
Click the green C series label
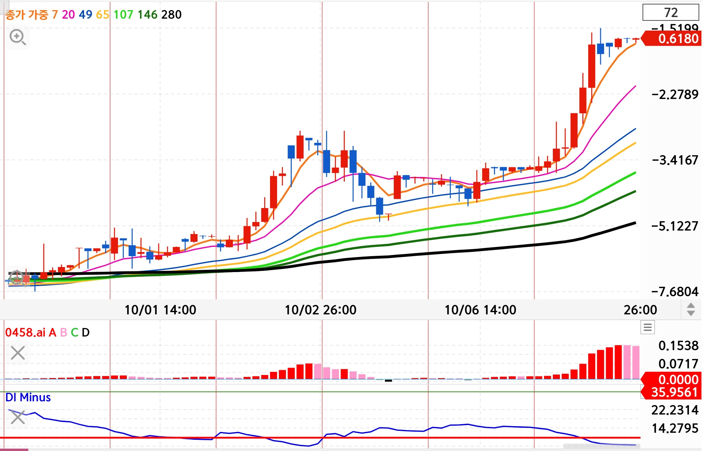[x=74, y=333]
